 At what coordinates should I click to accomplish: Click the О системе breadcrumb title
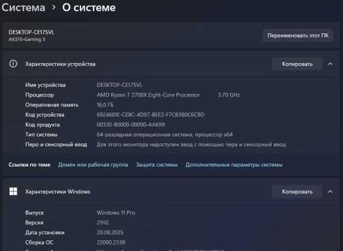click(89, 8)
